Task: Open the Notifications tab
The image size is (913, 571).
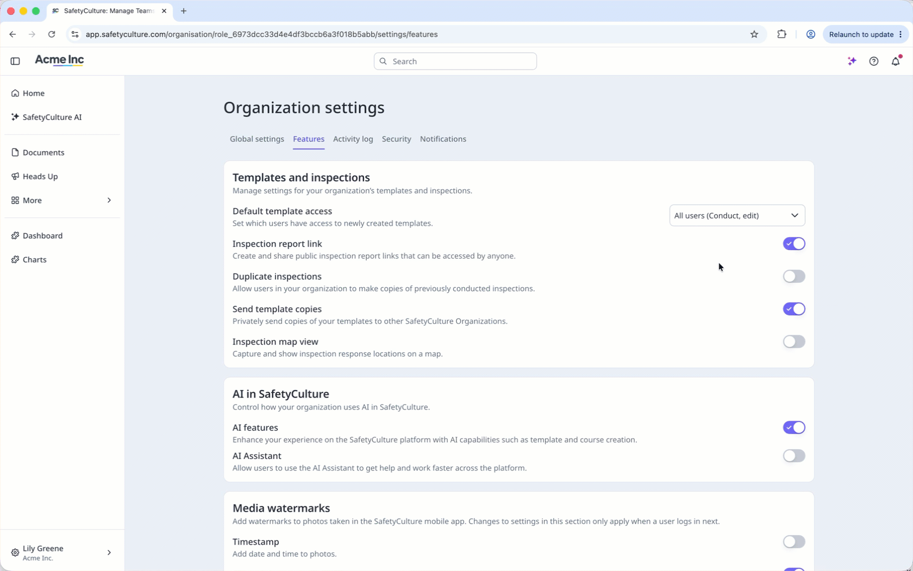Action: 443,139
